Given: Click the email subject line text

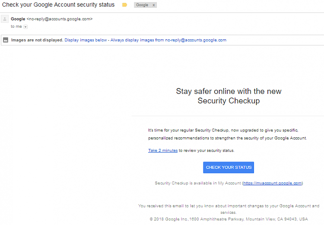Looking at the screenshot, I should [58, 5].
